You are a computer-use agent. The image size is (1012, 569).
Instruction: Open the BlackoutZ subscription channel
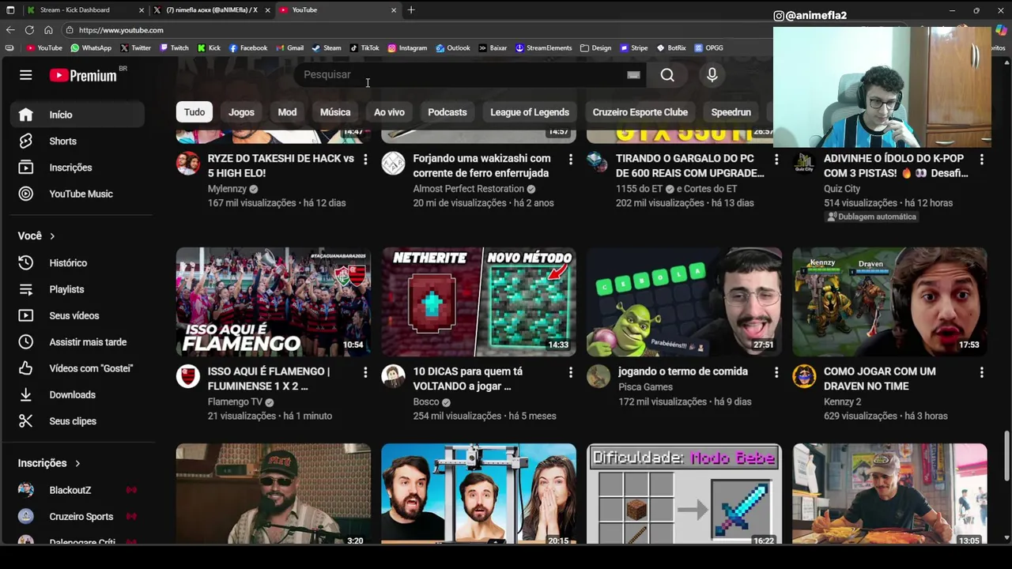(x=77, y=490)
